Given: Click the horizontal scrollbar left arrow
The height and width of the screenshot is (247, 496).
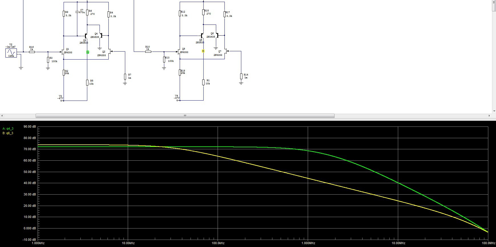Looking at the screenshot, I should tap(2, 116).
